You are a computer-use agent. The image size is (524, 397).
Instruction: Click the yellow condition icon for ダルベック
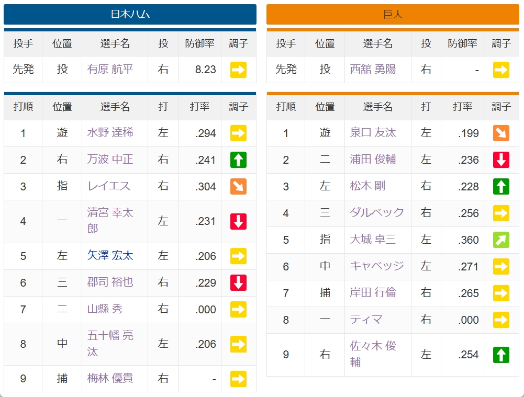tap(501, 213)
